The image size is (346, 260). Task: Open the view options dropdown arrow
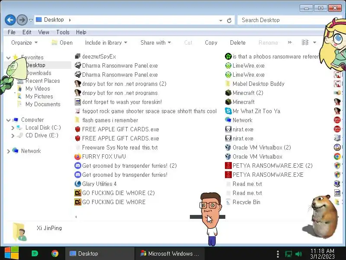coord(315,42)
